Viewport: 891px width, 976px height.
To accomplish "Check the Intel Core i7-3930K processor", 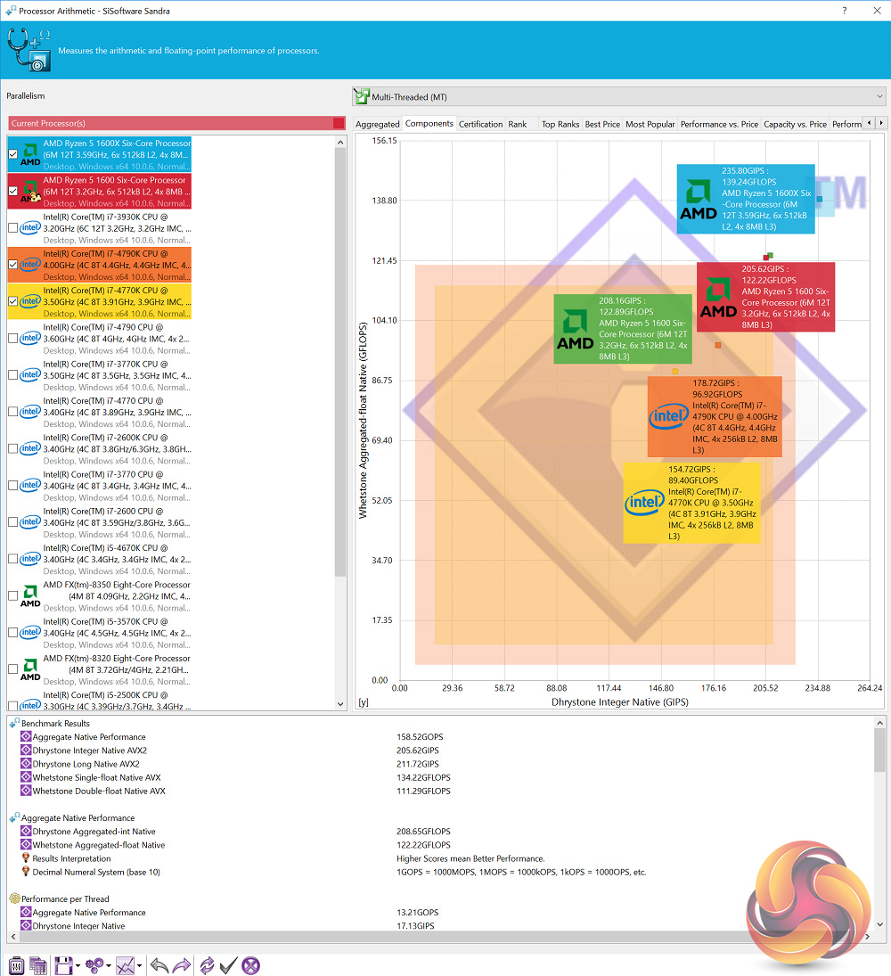I will pos(12,228).
